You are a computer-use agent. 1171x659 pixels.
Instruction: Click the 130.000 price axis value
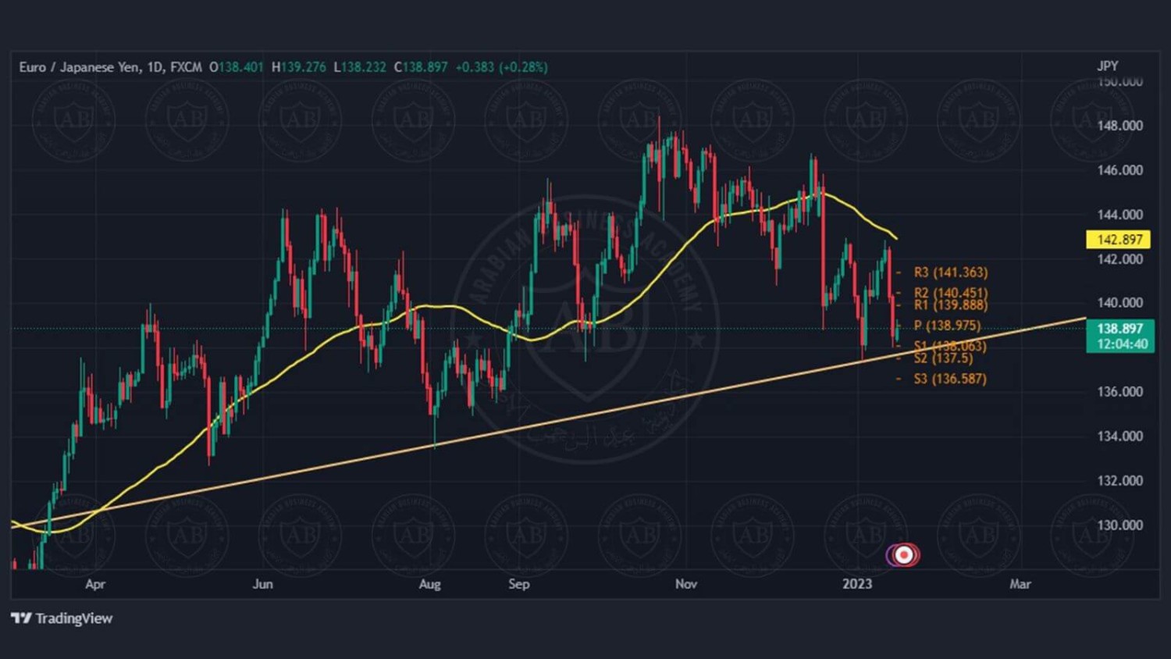1119,525
